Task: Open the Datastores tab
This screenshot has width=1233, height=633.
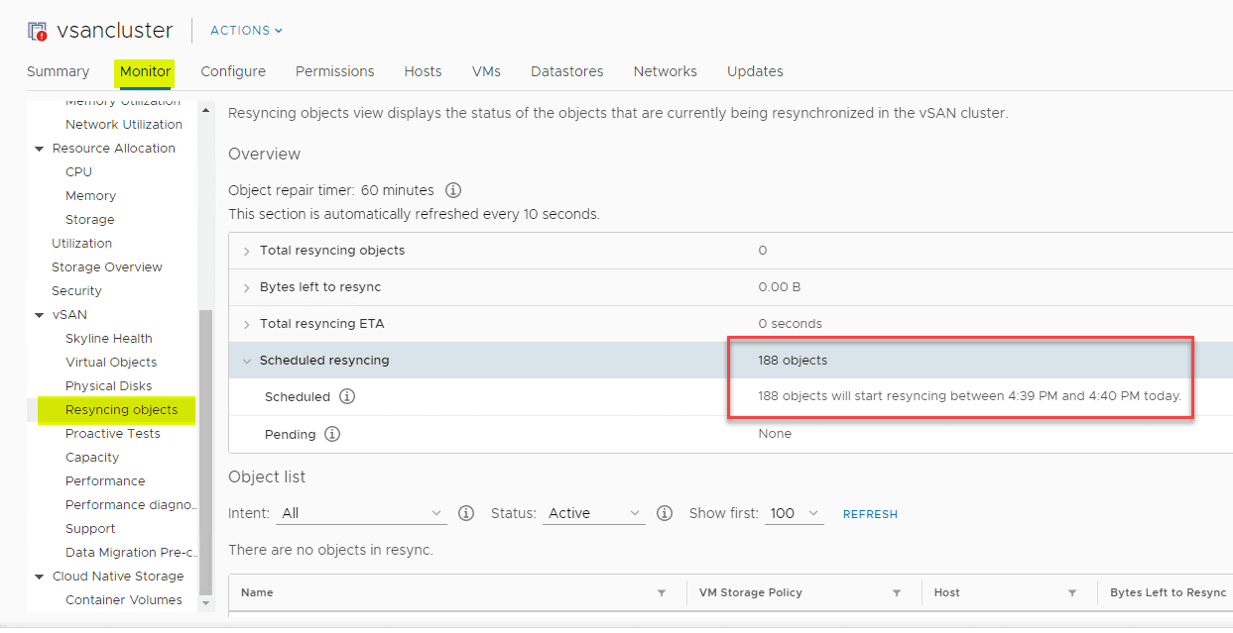Action: click(x=567, y=71)
